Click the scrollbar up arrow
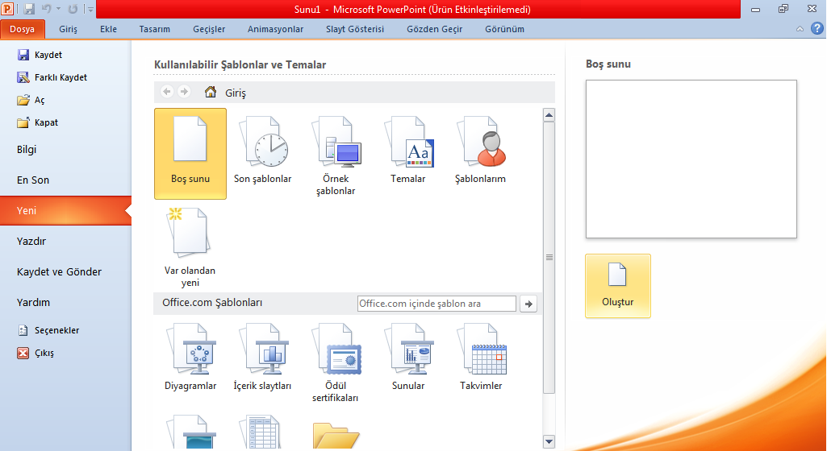 tap(549, 114)
